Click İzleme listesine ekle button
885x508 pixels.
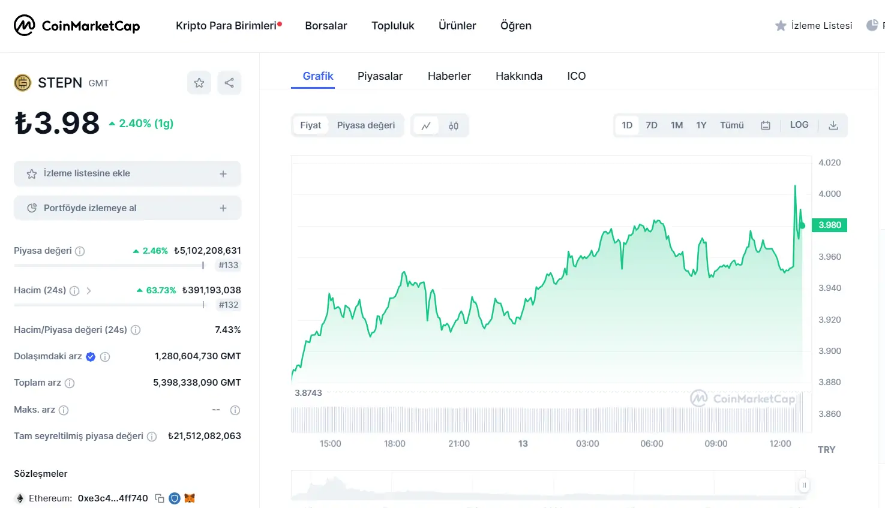tap(127, 173)
